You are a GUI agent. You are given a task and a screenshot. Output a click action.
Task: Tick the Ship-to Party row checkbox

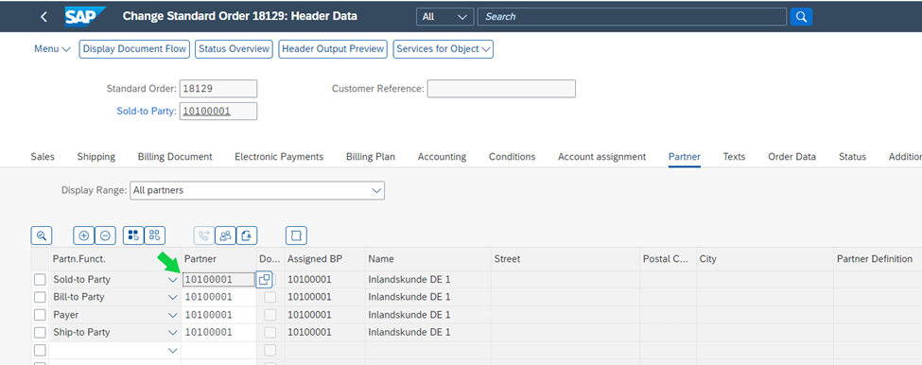click(x=40, y=333)
